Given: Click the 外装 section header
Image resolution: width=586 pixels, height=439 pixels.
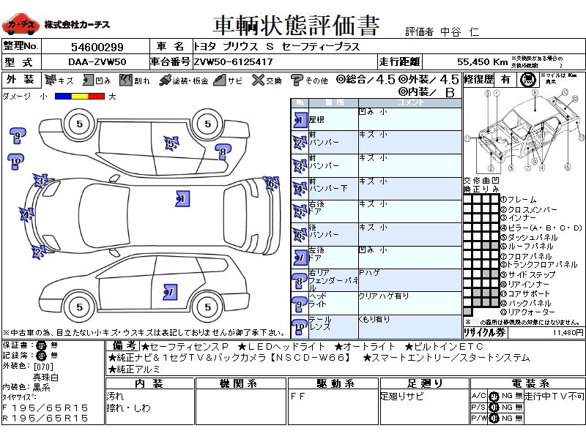Looking at the screenshot, I should tap(21, 80).
